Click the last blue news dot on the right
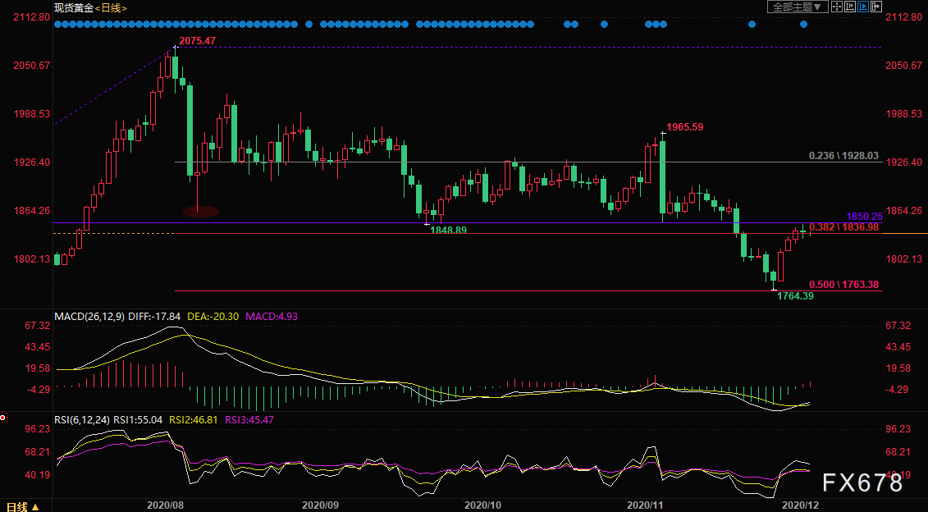This screenshot has height=512, width=928. pyautogui.click(x=804, y=25)
